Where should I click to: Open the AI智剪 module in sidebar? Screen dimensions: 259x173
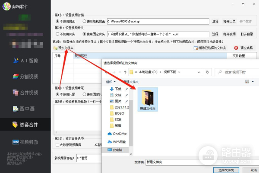coord(25,61)
